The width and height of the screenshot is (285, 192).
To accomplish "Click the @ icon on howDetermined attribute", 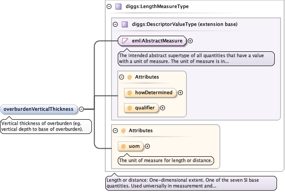I will 130,93.
